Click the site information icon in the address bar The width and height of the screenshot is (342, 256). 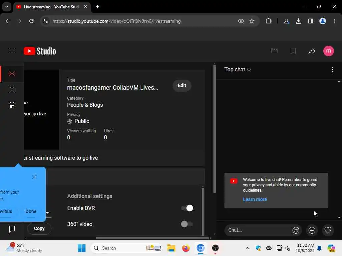[x=45, y=21]
